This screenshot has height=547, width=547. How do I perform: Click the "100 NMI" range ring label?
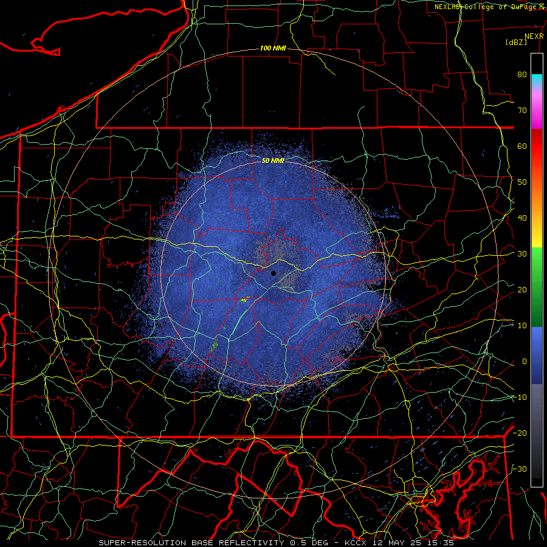(273, 48)
